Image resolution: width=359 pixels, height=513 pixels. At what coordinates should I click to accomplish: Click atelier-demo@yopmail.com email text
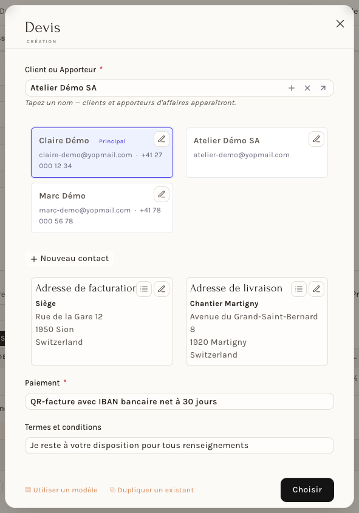[242, 155]
